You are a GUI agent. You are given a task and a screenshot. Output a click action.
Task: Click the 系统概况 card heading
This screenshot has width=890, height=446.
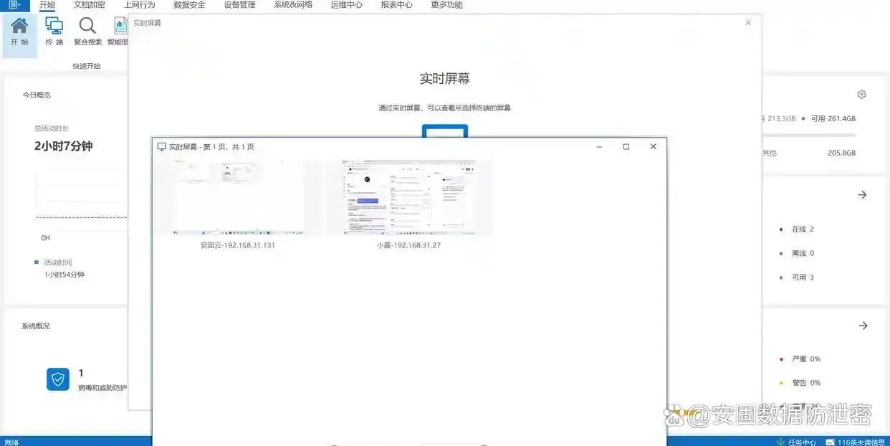36,326
